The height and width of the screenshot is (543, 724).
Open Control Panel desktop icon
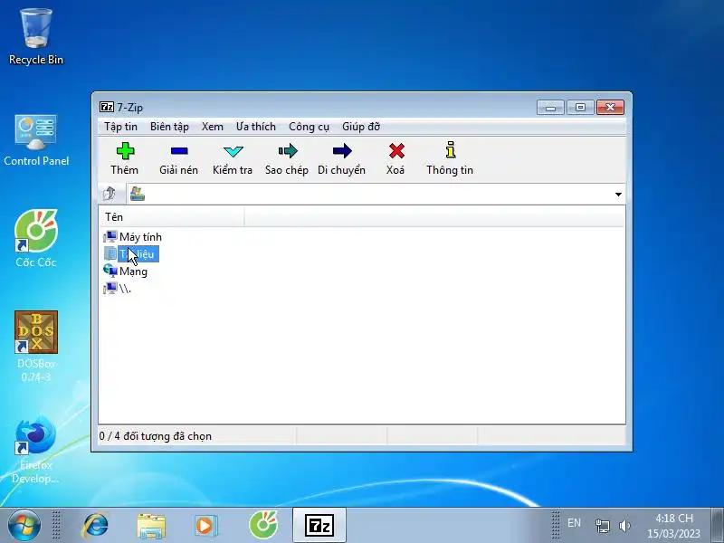coord(36,140)
